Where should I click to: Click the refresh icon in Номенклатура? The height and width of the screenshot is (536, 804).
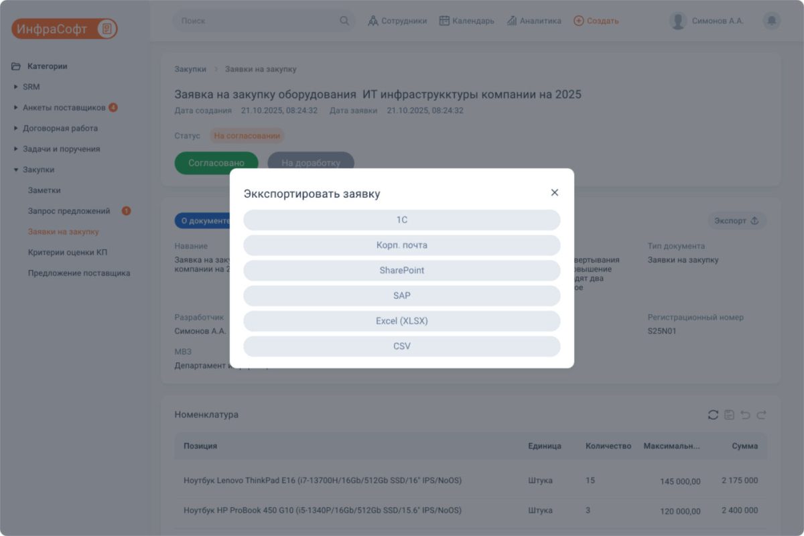click(713, 415)
